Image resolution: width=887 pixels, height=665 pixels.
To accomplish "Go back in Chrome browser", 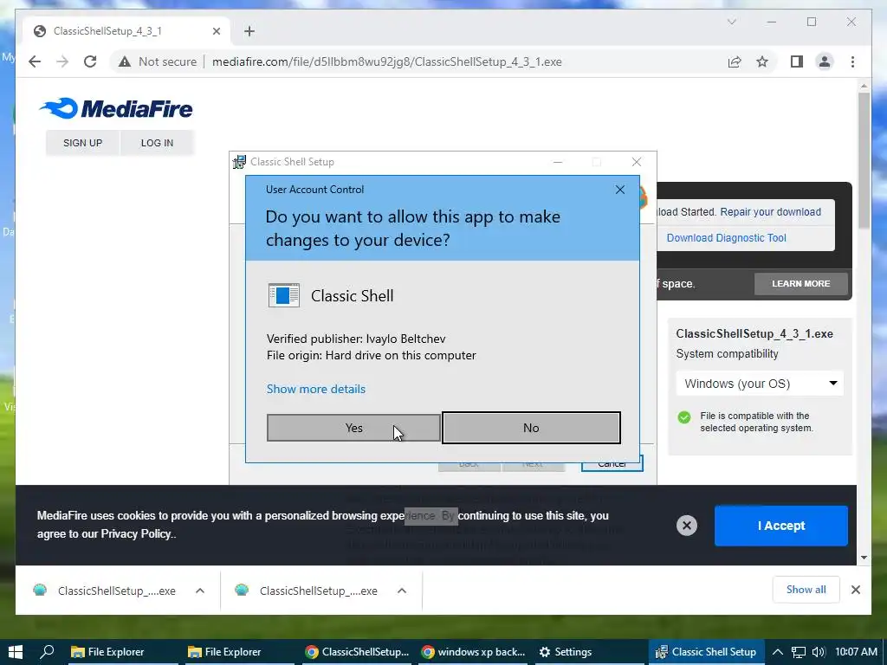I will click(x=35, y=61).
